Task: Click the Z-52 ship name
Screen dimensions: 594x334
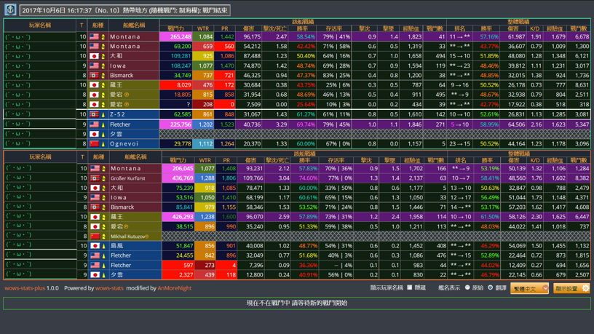Action: tap(117, 114)
